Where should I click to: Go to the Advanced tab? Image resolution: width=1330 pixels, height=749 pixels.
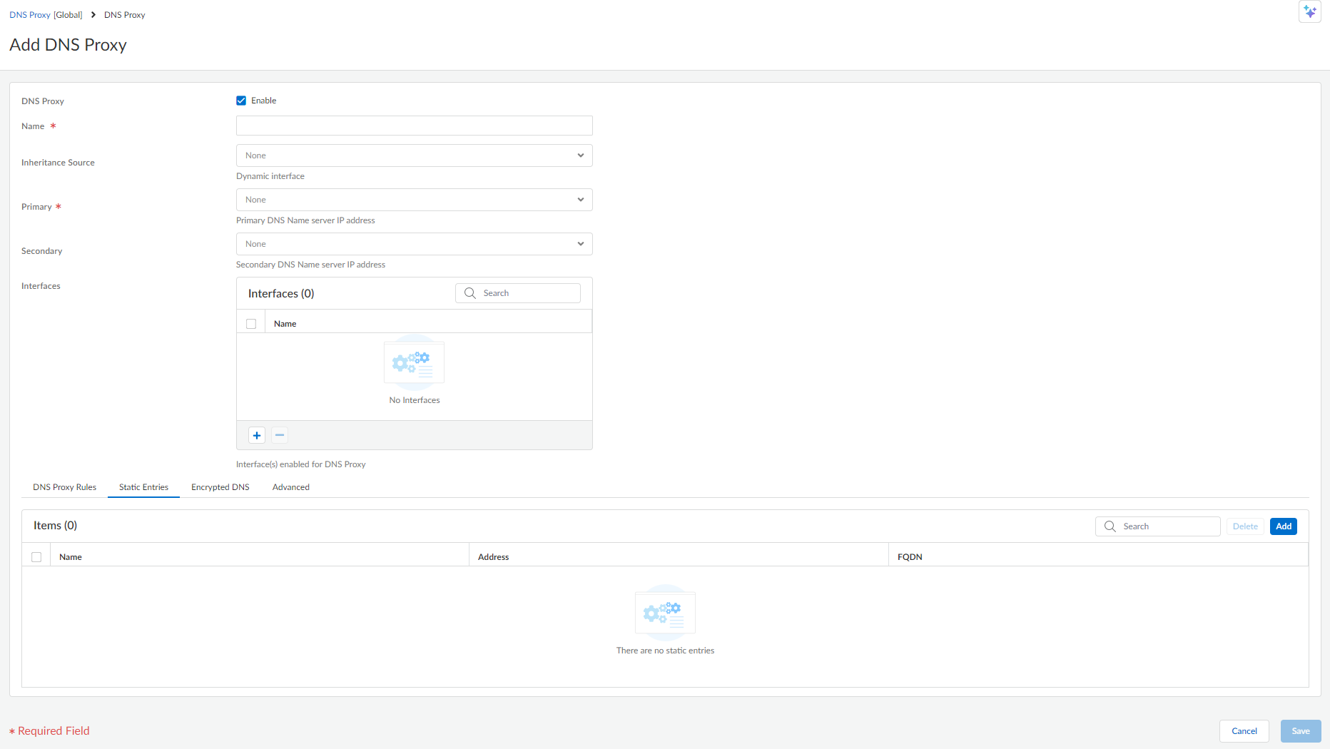click(290, 487)
